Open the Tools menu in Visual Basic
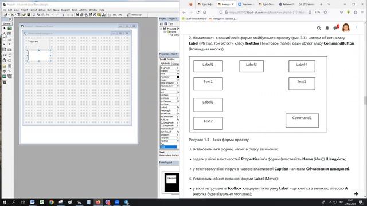This screenshot has width=367, height=206. 75,10
